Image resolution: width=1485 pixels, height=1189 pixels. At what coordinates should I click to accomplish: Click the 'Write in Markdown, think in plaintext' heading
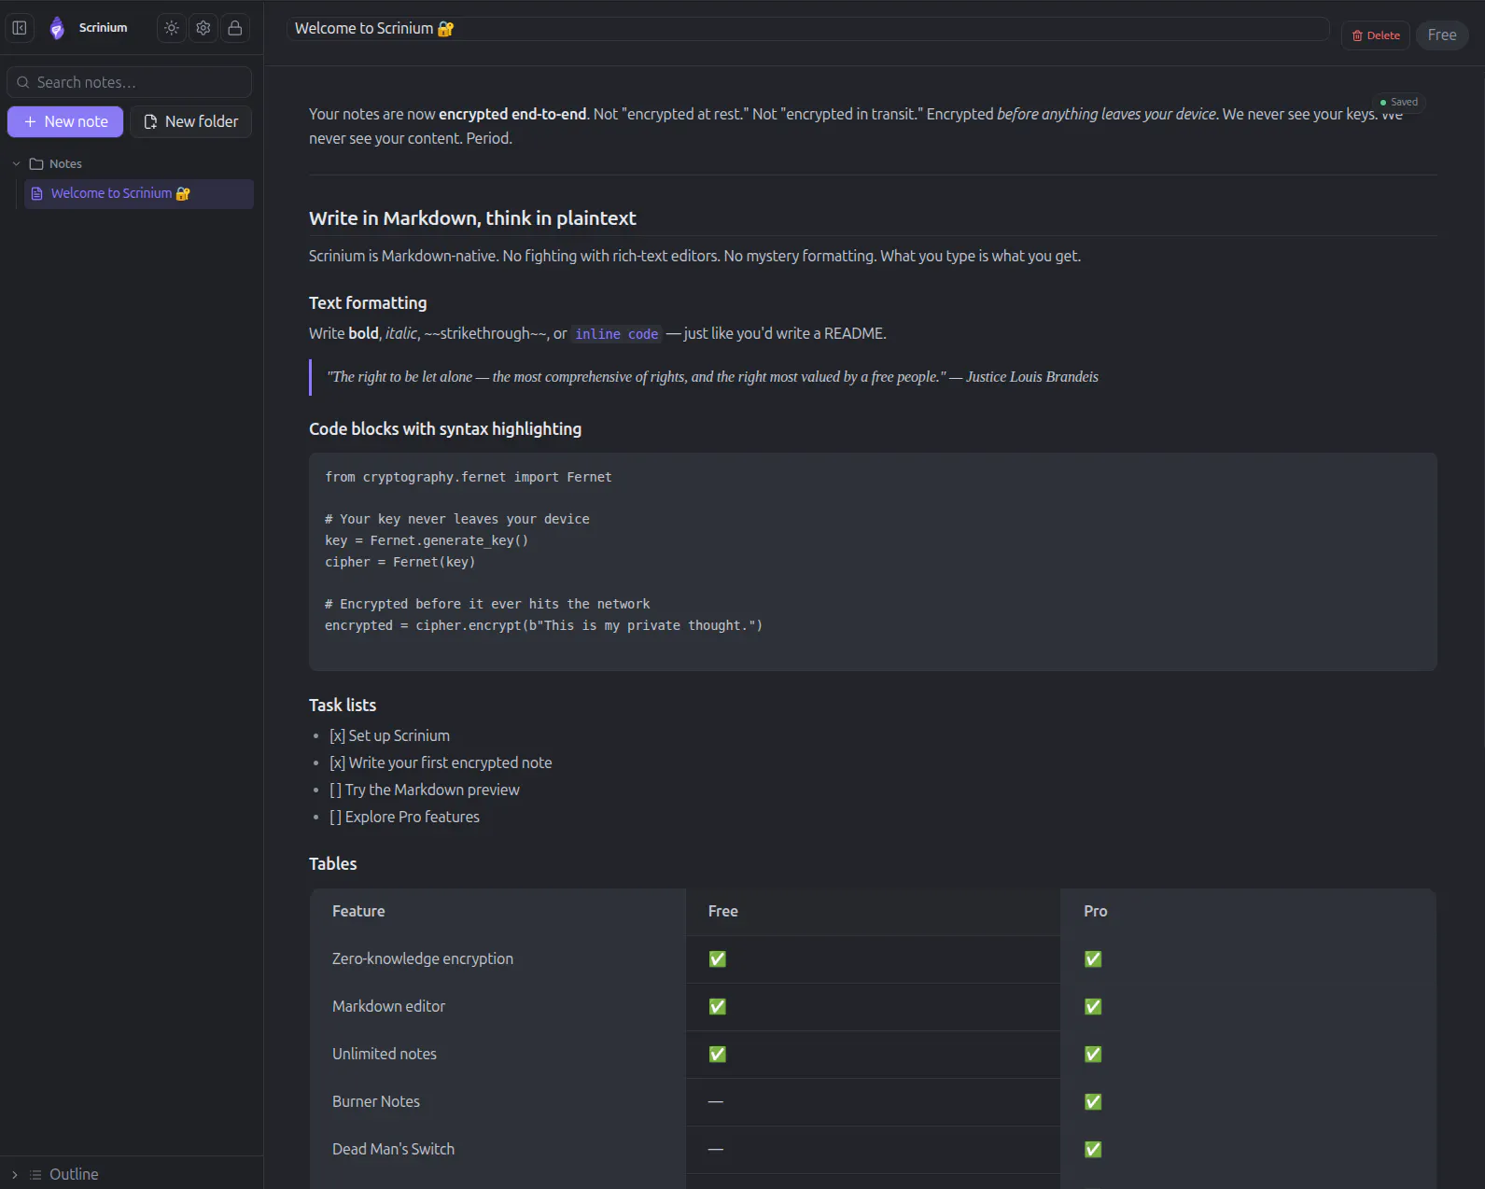(472, 218)
